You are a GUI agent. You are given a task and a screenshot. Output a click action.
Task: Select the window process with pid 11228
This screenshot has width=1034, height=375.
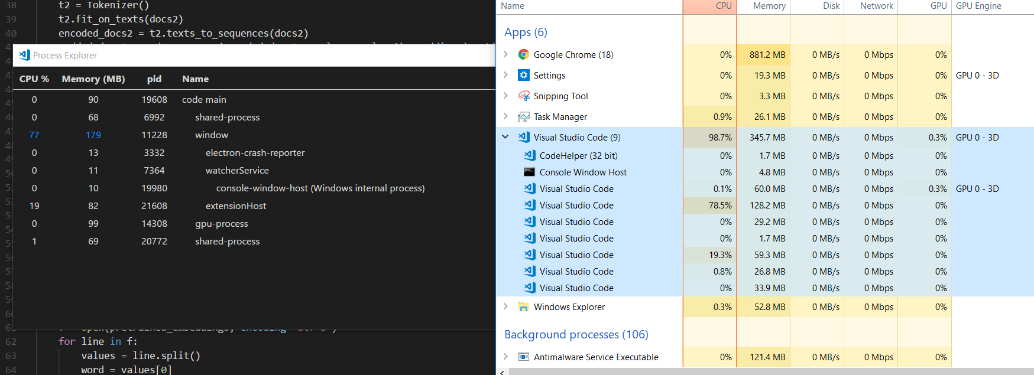(211, 135)
